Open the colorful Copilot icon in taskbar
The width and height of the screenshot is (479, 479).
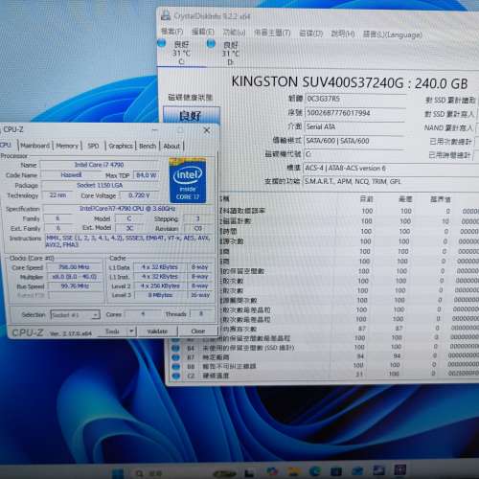coord(272,472)
